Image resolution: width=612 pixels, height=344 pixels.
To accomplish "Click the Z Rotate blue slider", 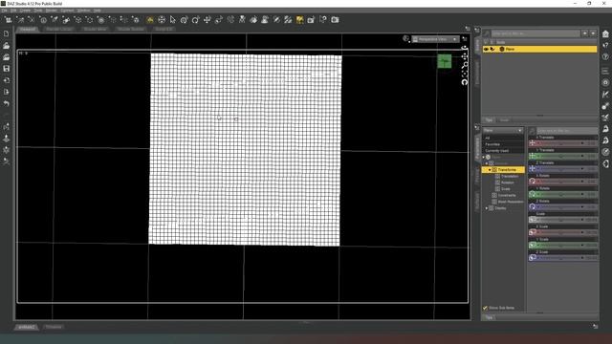I will pos(563,206).
